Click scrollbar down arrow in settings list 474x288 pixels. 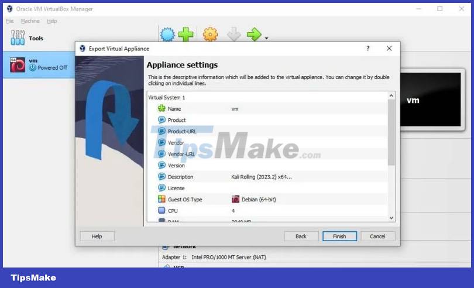pos(391,218)
